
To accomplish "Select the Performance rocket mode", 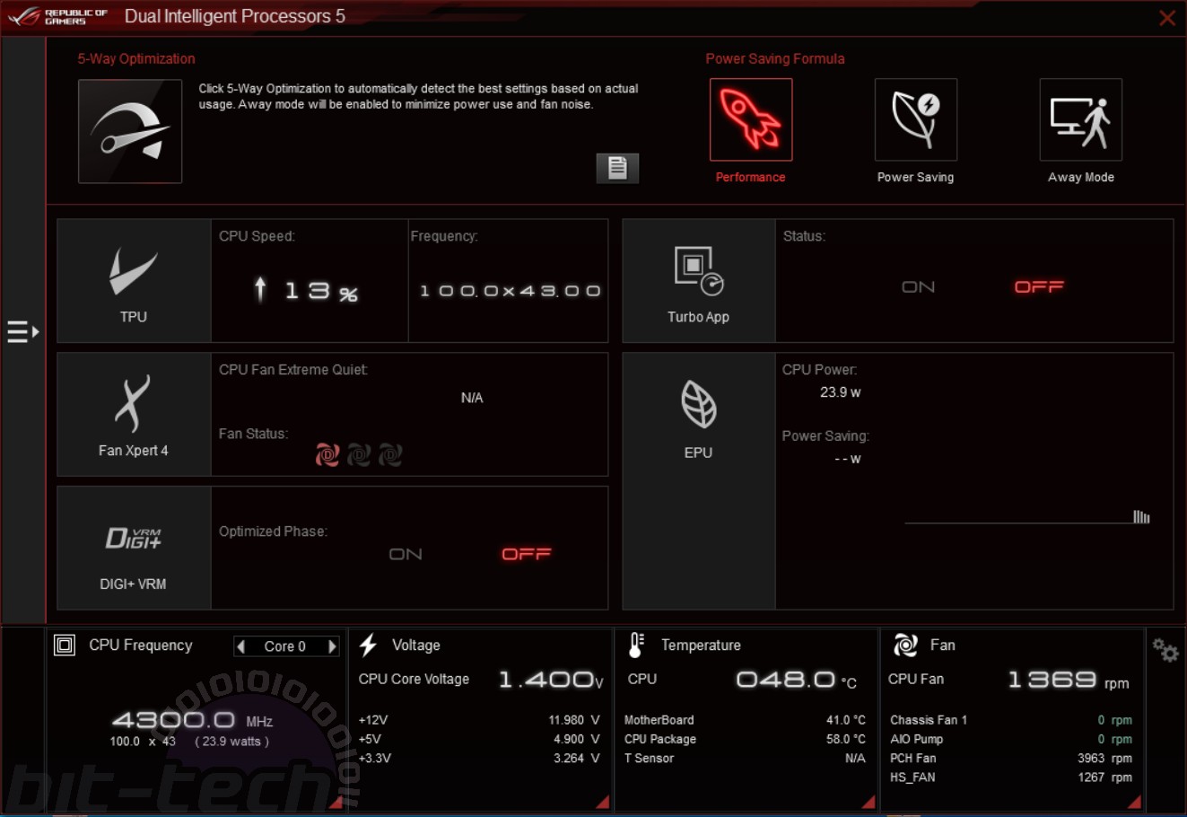I will point(751,119).
